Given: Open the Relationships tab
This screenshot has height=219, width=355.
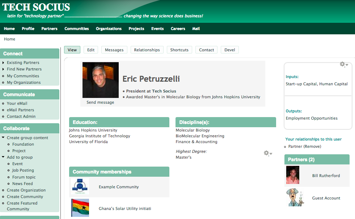Looking at the screenshot, I should [x=147, y=50].
